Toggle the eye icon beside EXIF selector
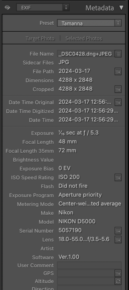 pos(7,8)
